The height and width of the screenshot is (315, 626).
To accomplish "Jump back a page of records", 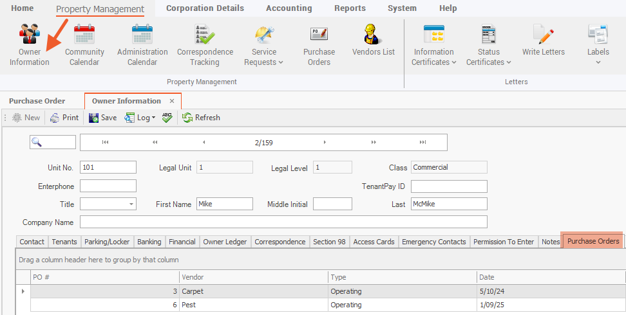I will point(155,142).
